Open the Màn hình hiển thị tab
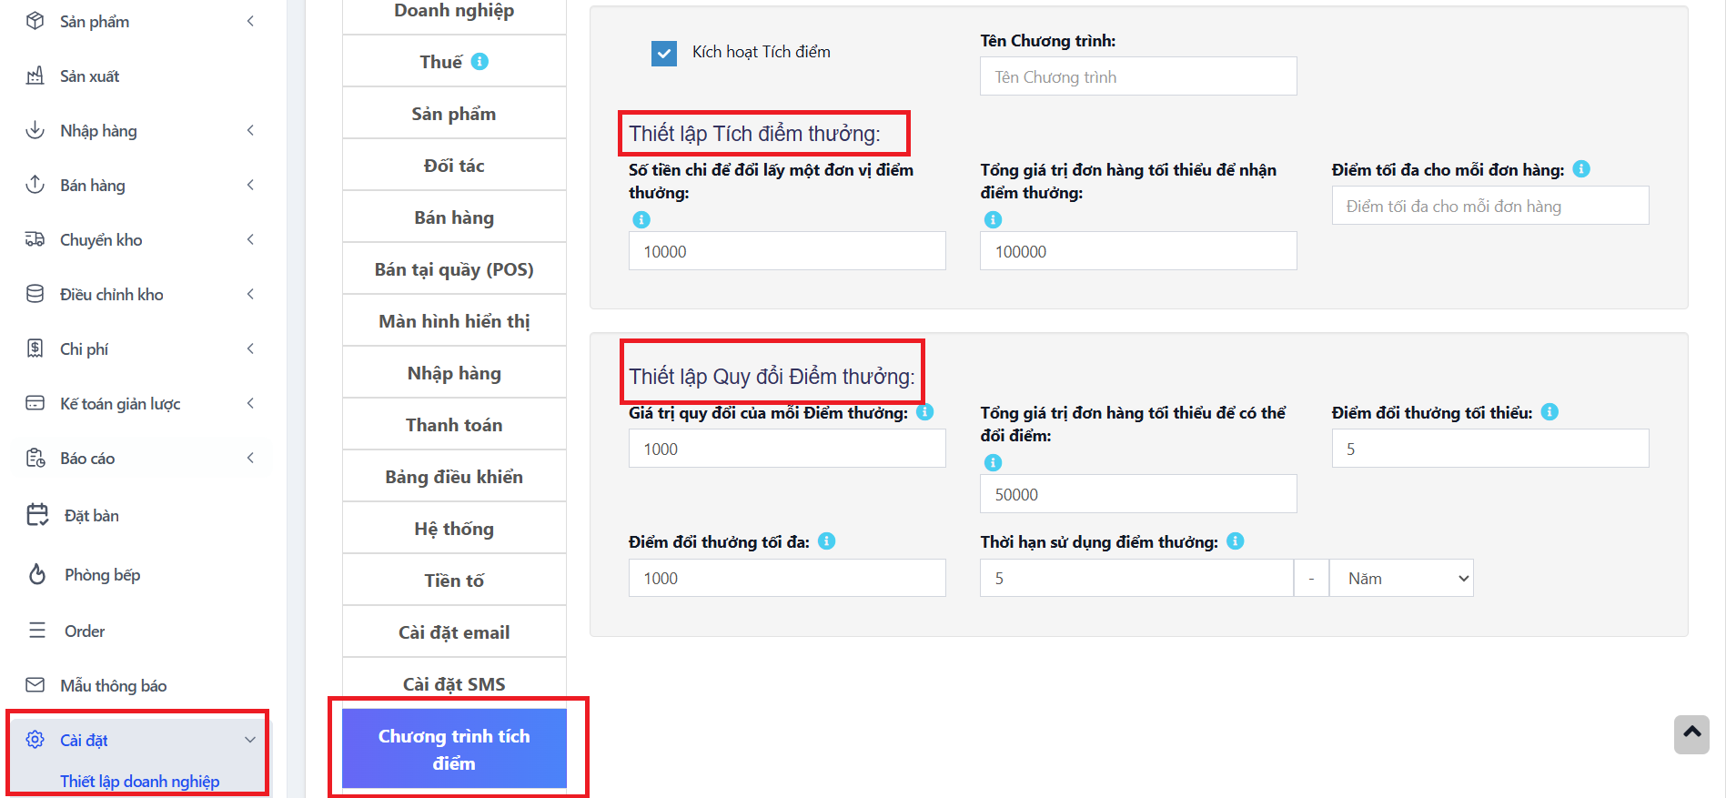Image resolution: width=1726 pixels, height=798 pixels. [454, 321]
